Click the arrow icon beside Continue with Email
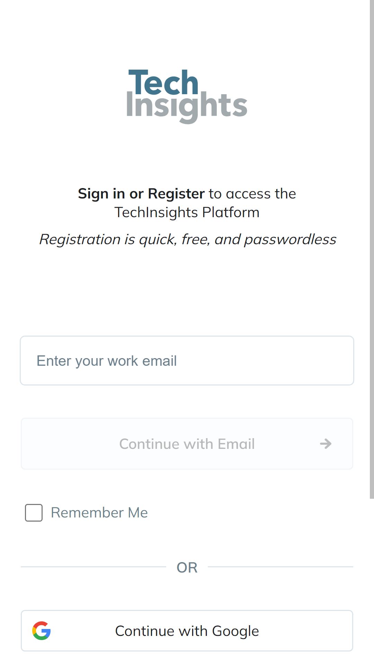The width and height of the screenshot is (374, 665). (x=326, y=444)
